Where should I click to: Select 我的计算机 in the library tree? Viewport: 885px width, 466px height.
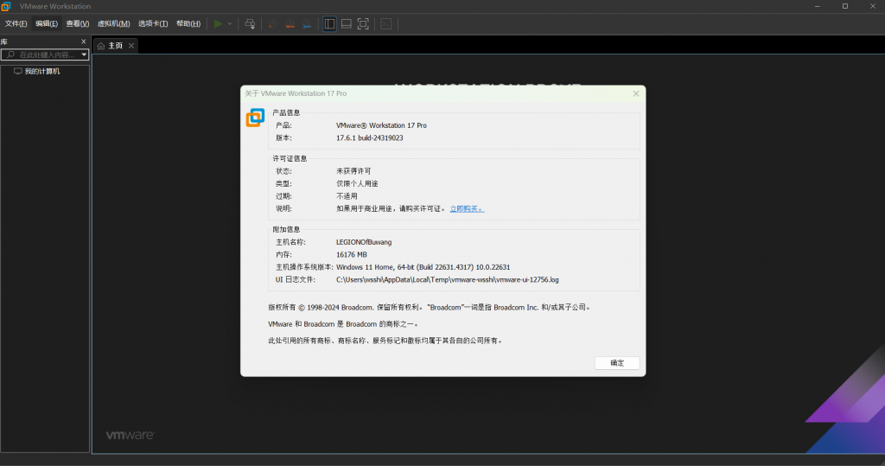coord(42,71)
